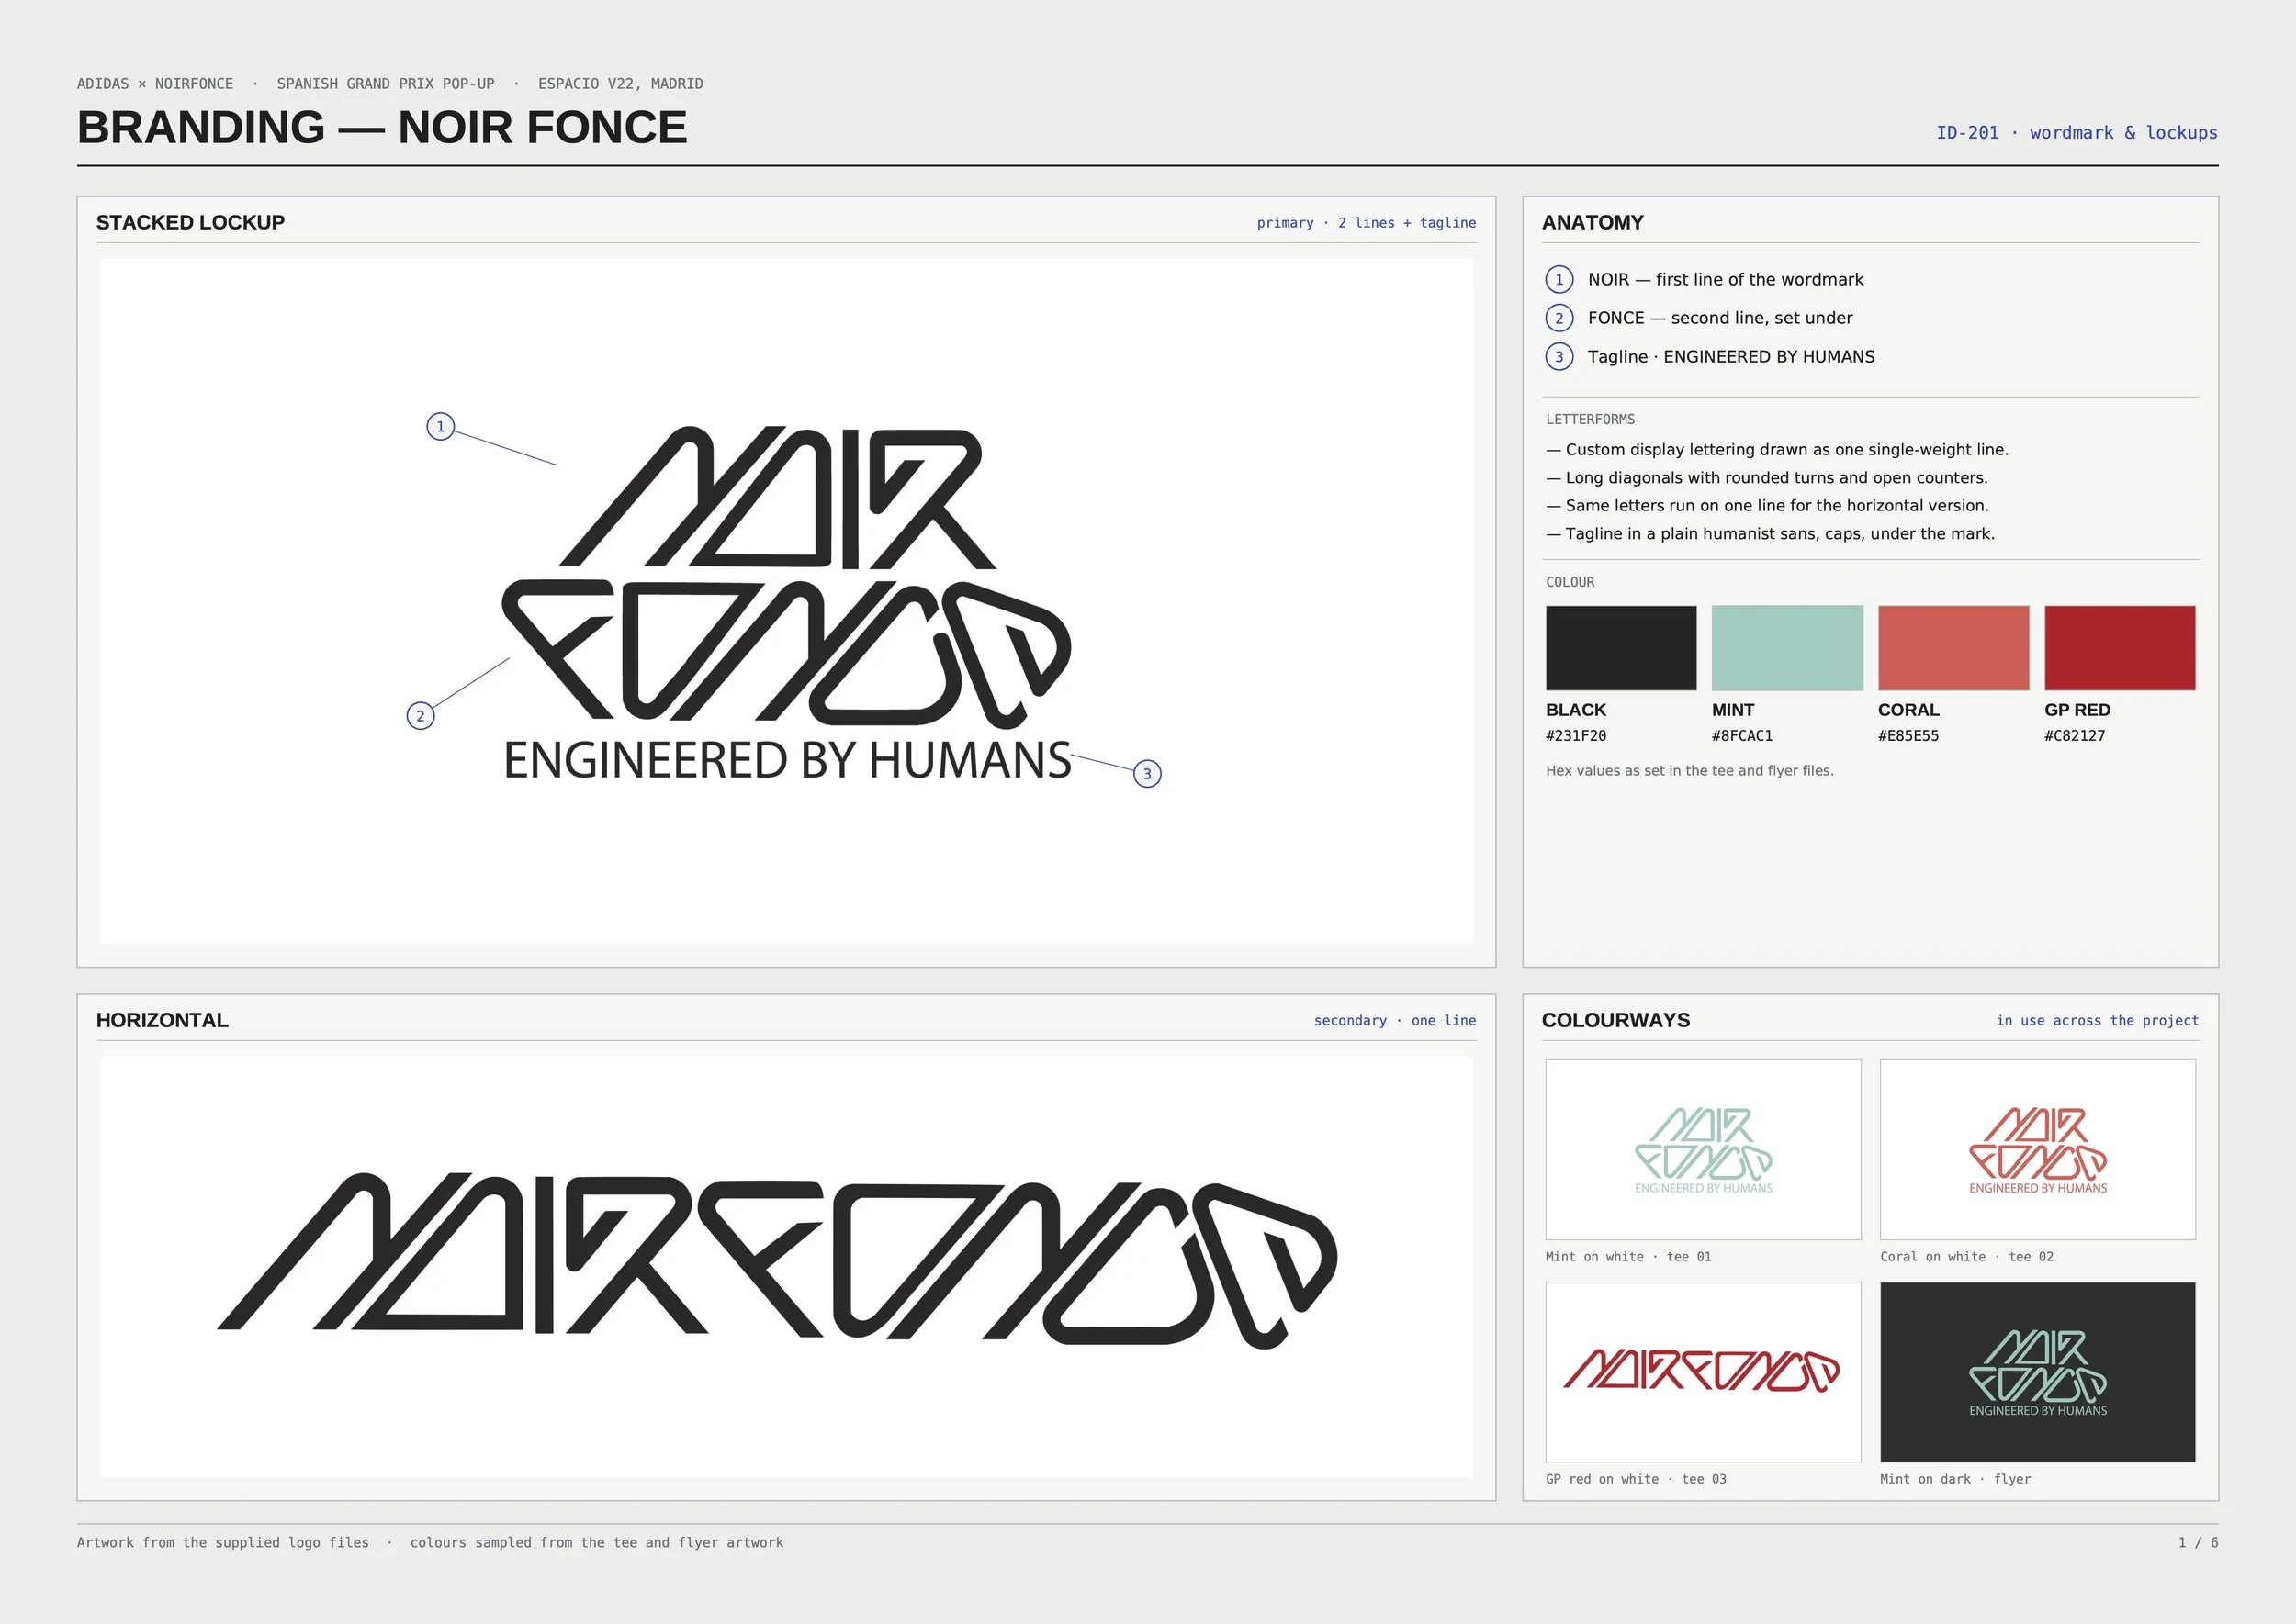Image resolution: width=2296 pixels, height=1624 pixels.
Task: Click the 'STACKED LOCKUP' panel heading
Action: coord(190,222)
